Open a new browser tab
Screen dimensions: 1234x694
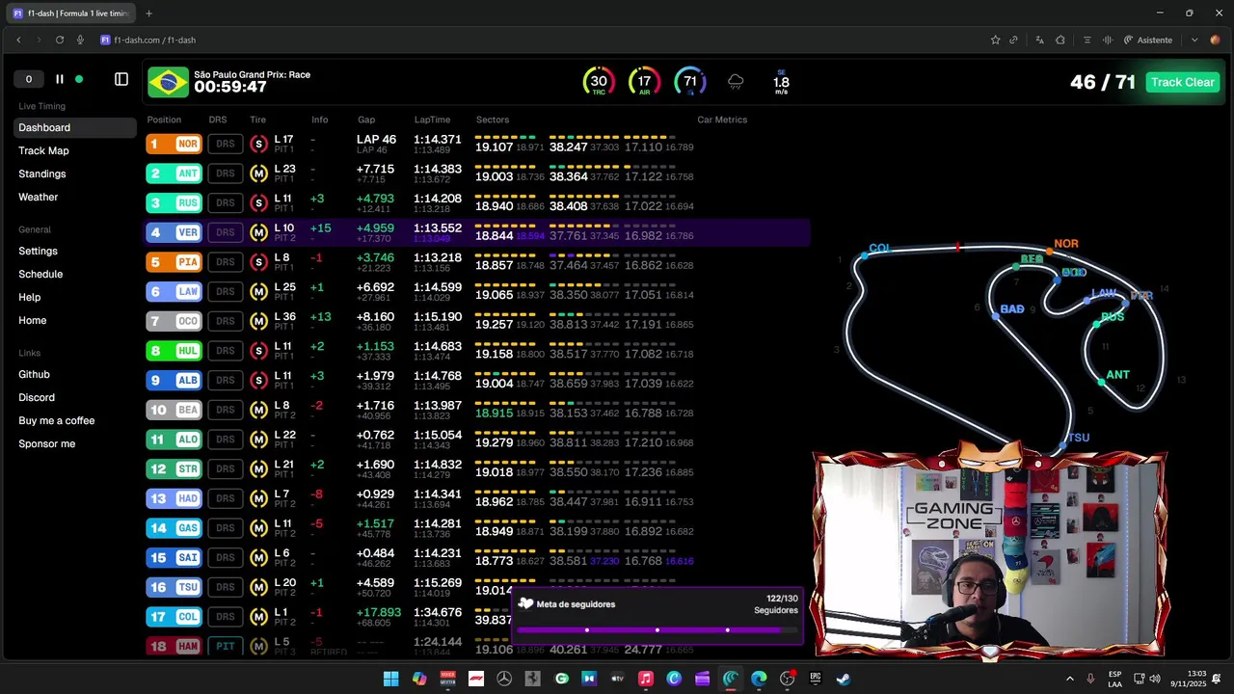tap(148, 13)
